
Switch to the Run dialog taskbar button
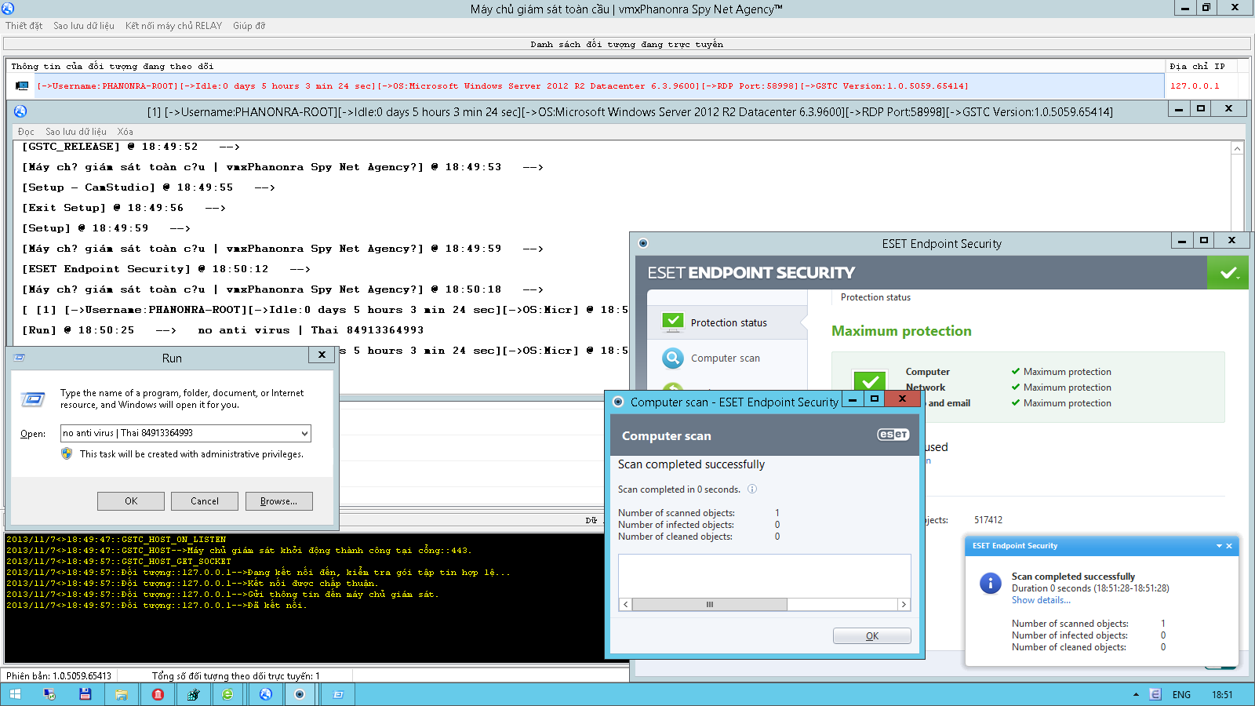pos(338,694)
